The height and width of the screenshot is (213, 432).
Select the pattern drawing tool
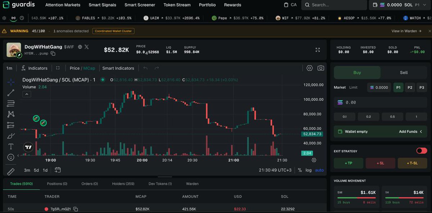click(11, 114)
